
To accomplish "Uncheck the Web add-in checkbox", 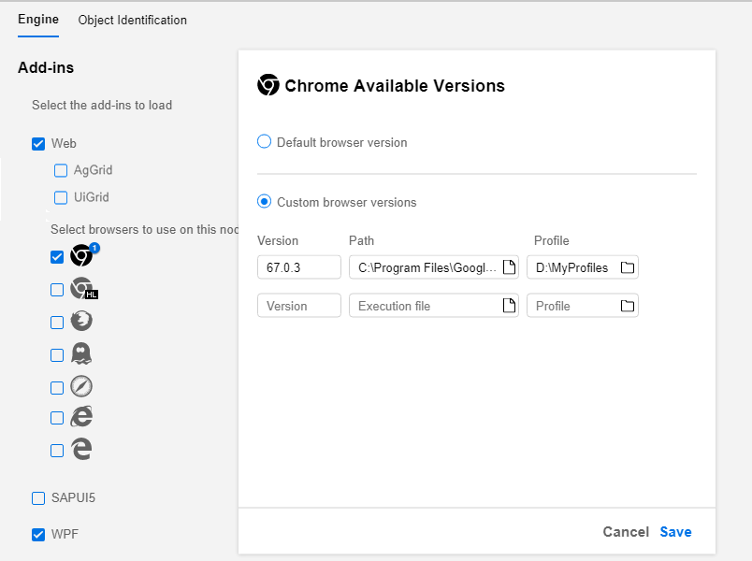I will (38, 144).
